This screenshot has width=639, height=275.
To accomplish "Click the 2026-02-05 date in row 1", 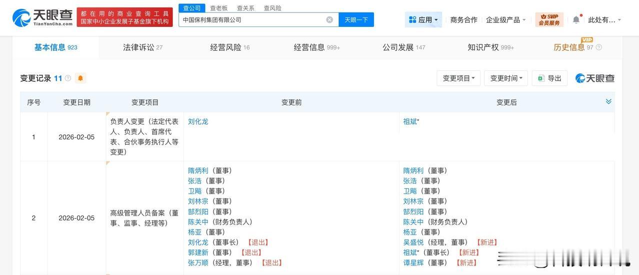I will (76, 137).
